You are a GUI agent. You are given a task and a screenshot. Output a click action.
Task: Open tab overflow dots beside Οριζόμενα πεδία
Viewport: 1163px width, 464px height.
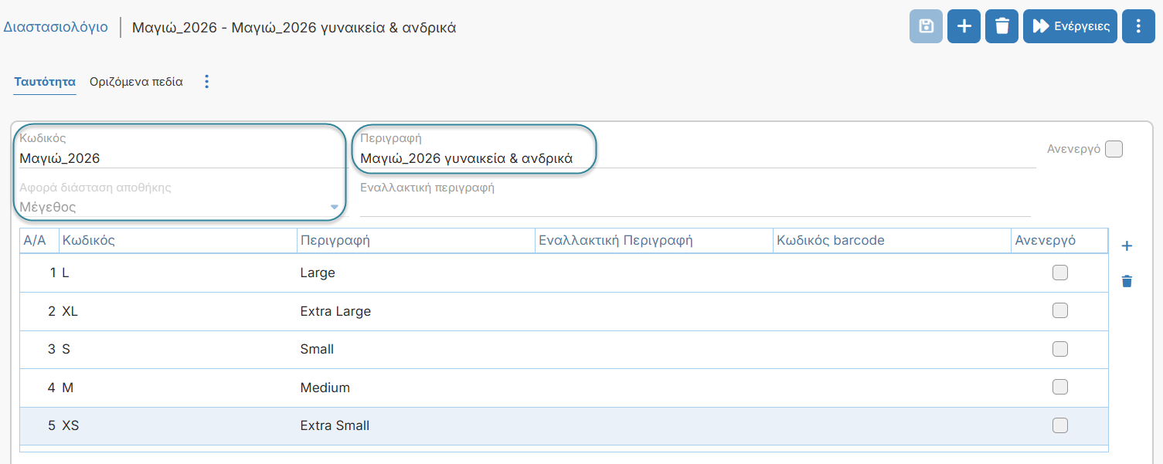206,82
